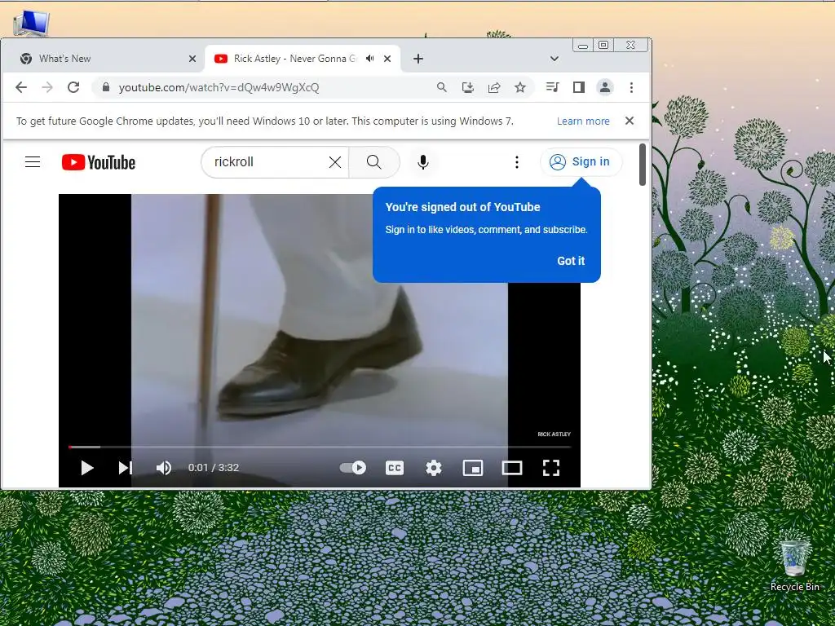Reload the YouTube page
The image size is (835, 626).
point(73,87)
